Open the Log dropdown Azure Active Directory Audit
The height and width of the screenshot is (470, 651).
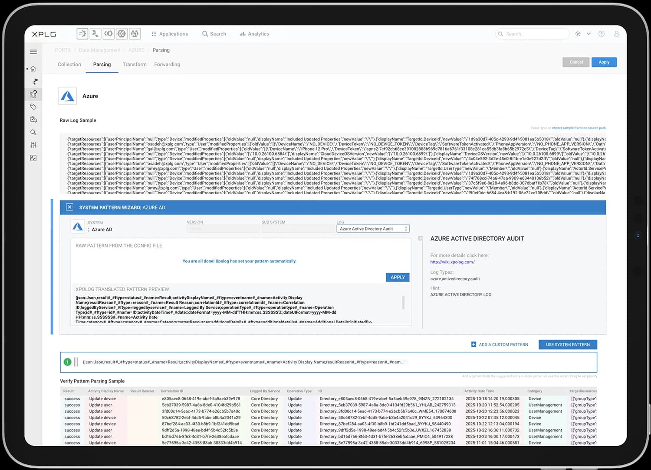(373, 229)
